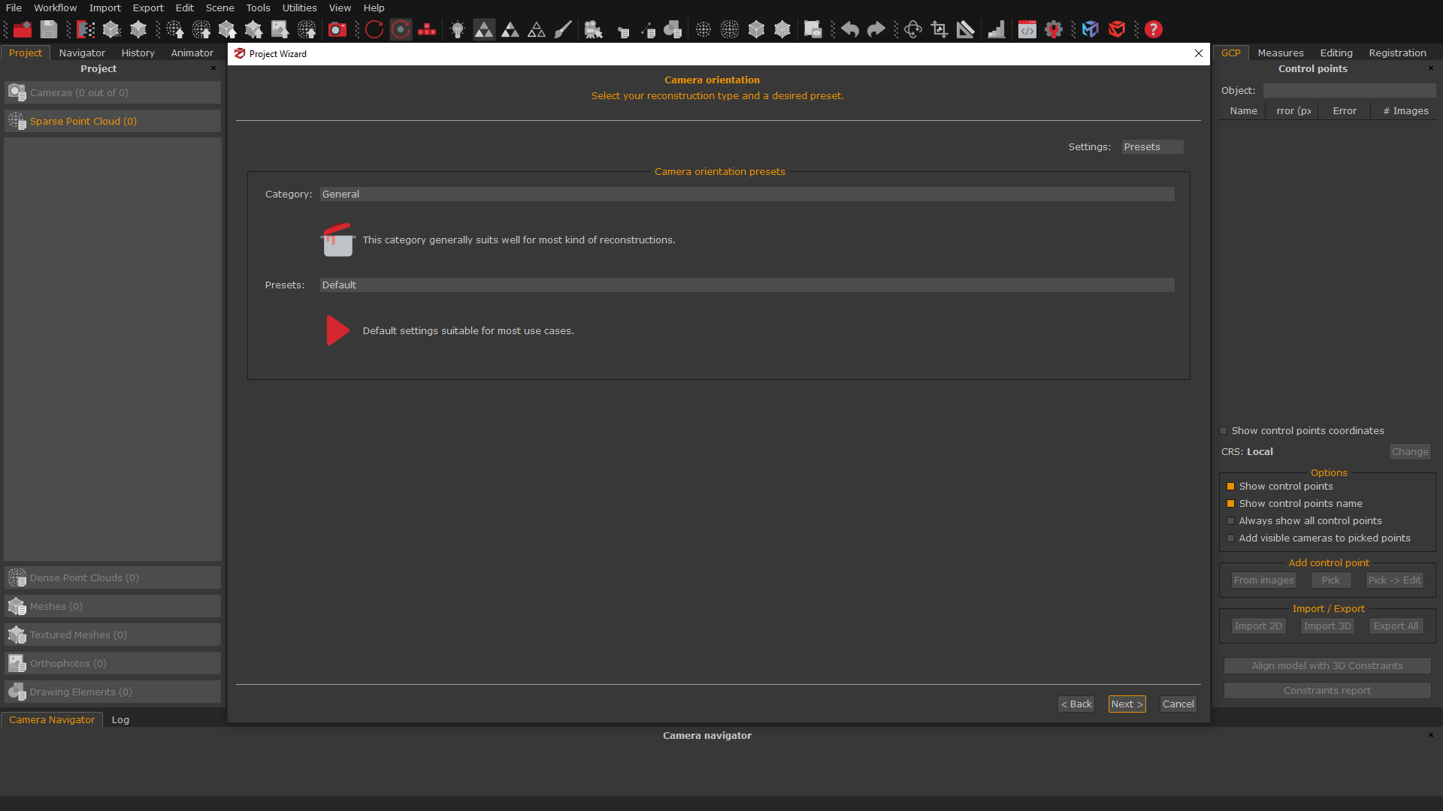Check Show control points coordinates
1443x811 pixels.
pyautogui.click(x=1224, y=430)
